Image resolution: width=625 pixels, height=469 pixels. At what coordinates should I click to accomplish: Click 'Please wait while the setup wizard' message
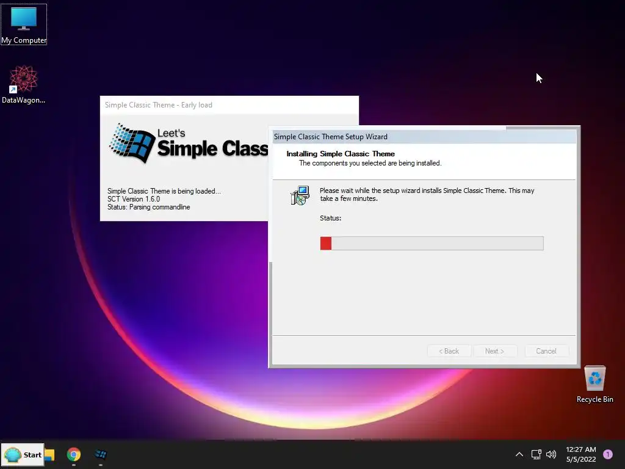point(427,195)
